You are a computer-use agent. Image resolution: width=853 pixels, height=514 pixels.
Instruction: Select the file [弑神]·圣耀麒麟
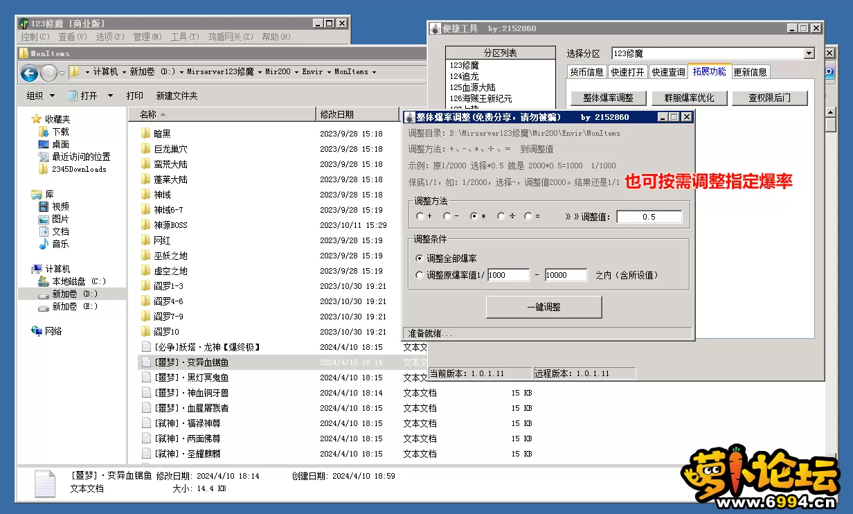pyautogui.click(x=187, y=454)
